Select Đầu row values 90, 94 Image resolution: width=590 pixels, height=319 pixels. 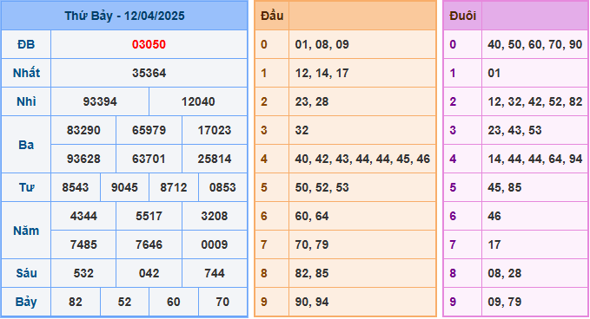(312, 302)
